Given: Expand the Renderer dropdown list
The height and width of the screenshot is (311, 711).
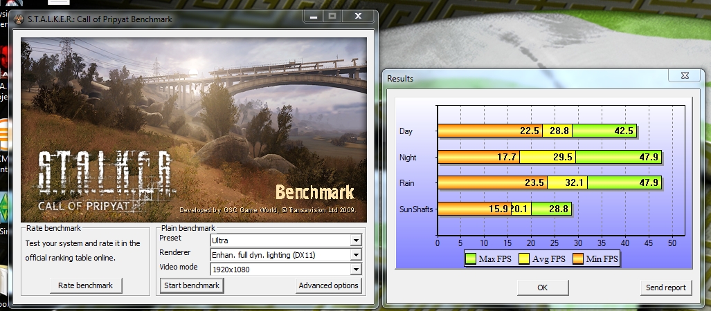Looking at the screenshot, I should [x=356, y=254].
